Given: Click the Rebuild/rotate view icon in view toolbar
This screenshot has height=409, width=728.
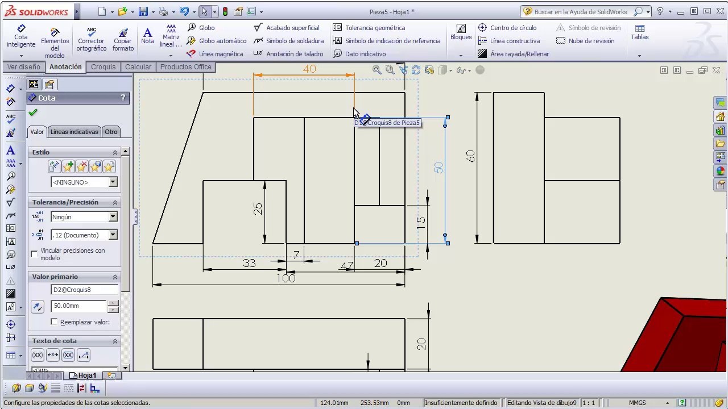Looking at the screenshot, I should coord(416,70).
